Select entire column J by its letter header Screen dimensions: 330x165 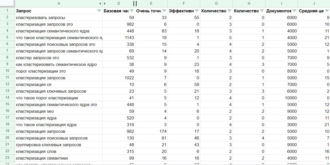[314, 3]
